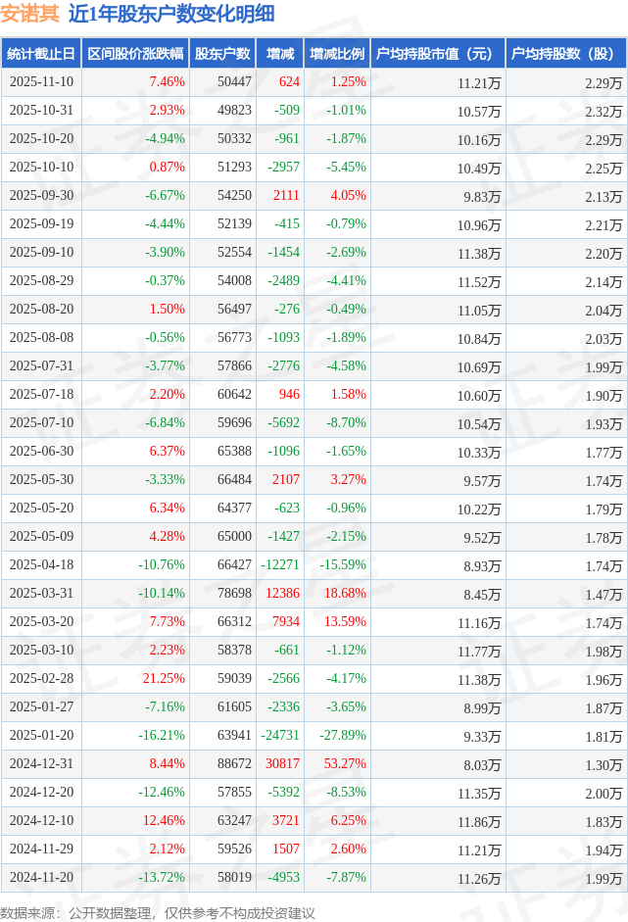Select the 统计截止日 column header
Viewport: 628px width, 922px height.
(x=41, y=54)
